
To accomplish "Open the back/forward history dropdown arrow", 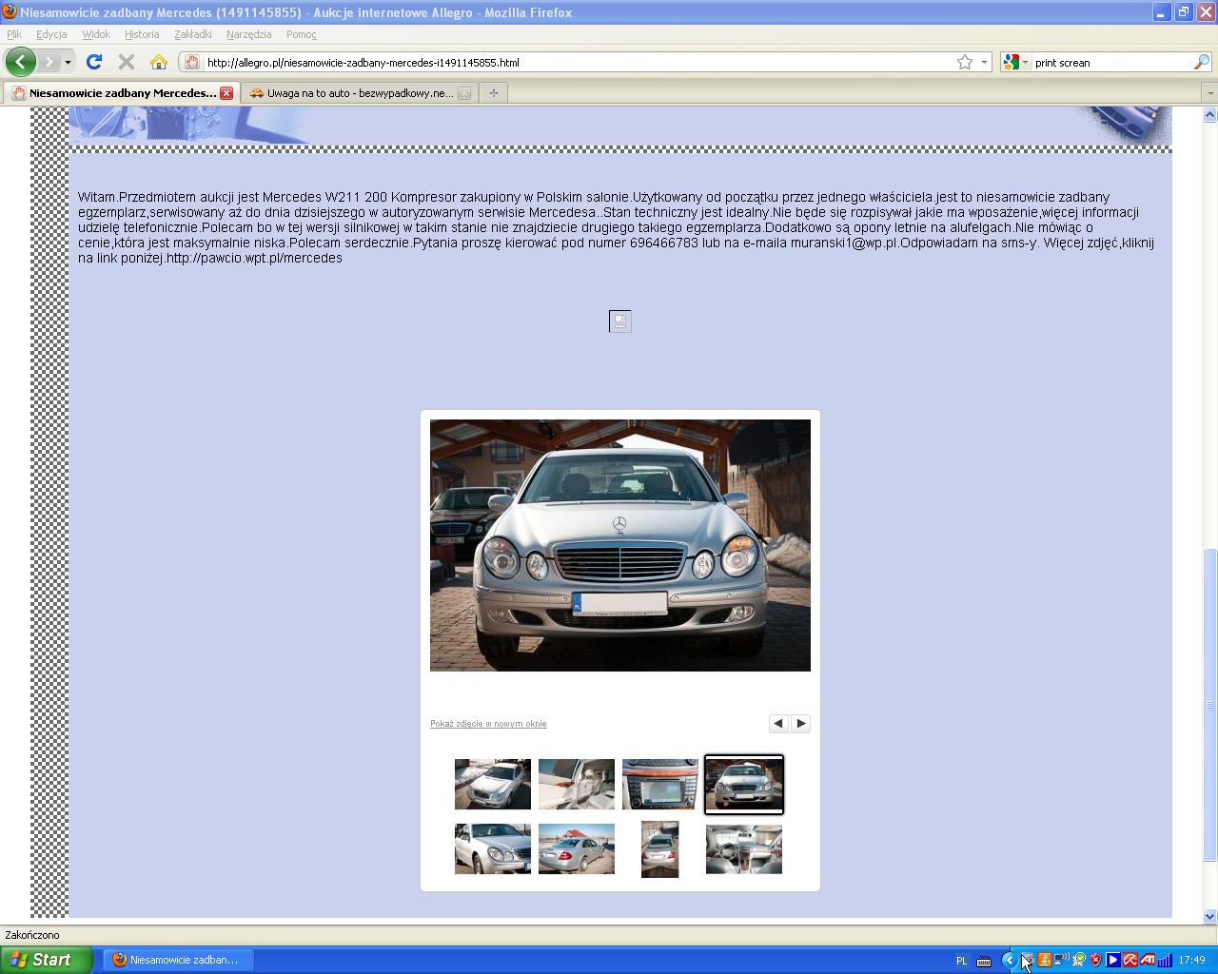I will [68, 63].
